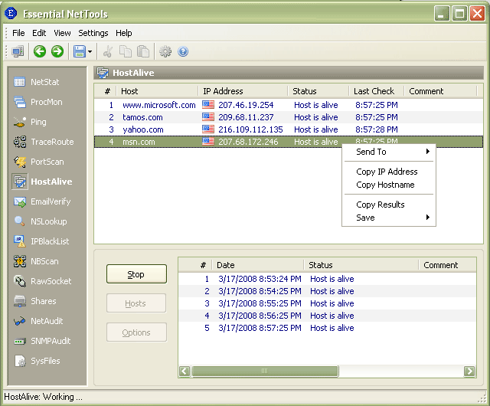The image size is (490, 406).
Task: Expand the Save submenu in context menu
Action: point(389,218)
